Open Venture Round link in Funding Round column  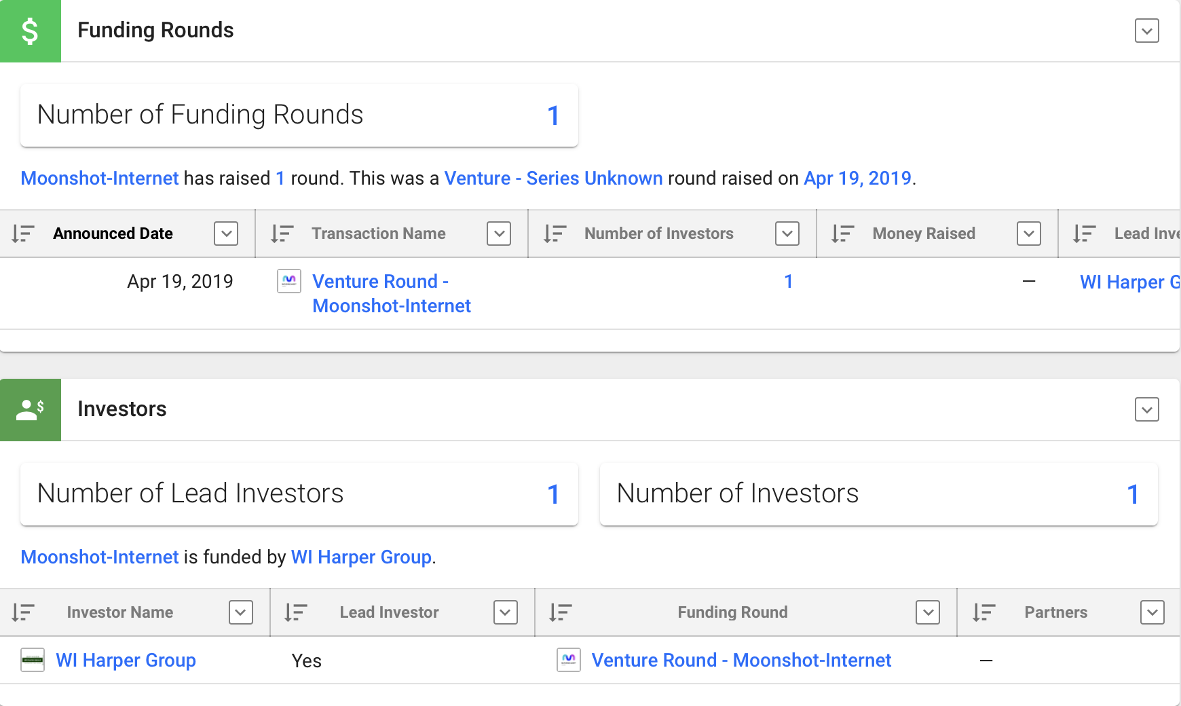[x=741, y=660]
